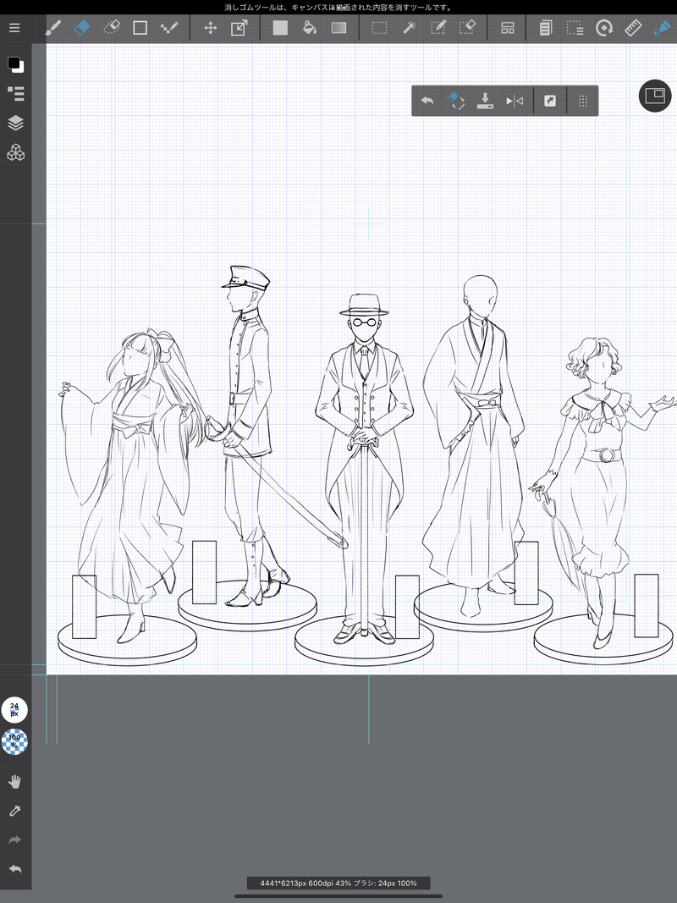The width and height of the screenshot is (677, 903).
Task: Select the Fill rectangle tool
Action: coord(280,28)
